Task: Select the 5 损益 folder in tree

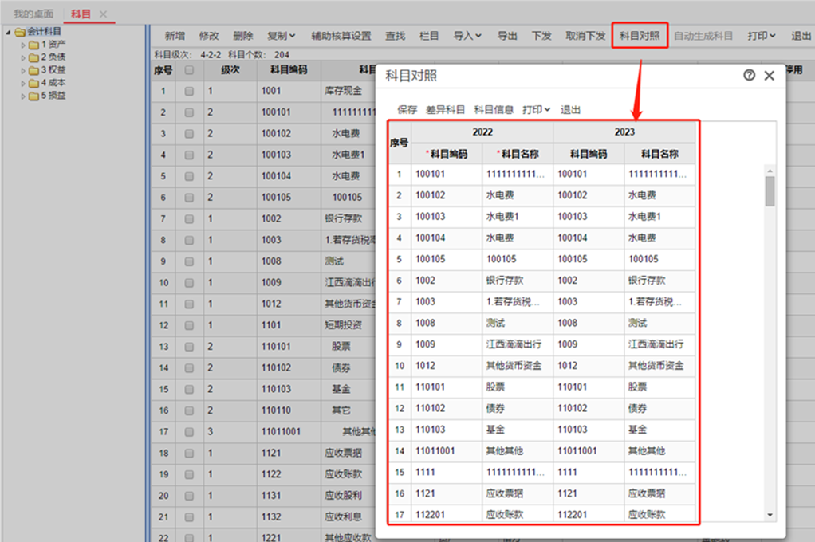Action: tap(53, 96)
